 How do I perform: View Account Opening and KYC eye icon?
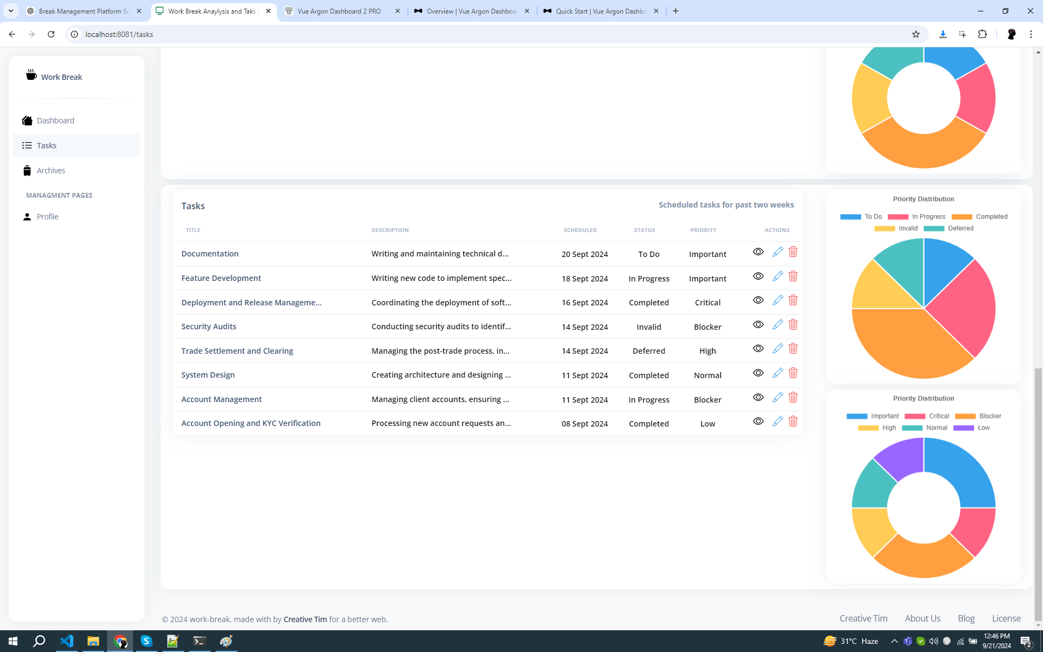tap(758, 422)
